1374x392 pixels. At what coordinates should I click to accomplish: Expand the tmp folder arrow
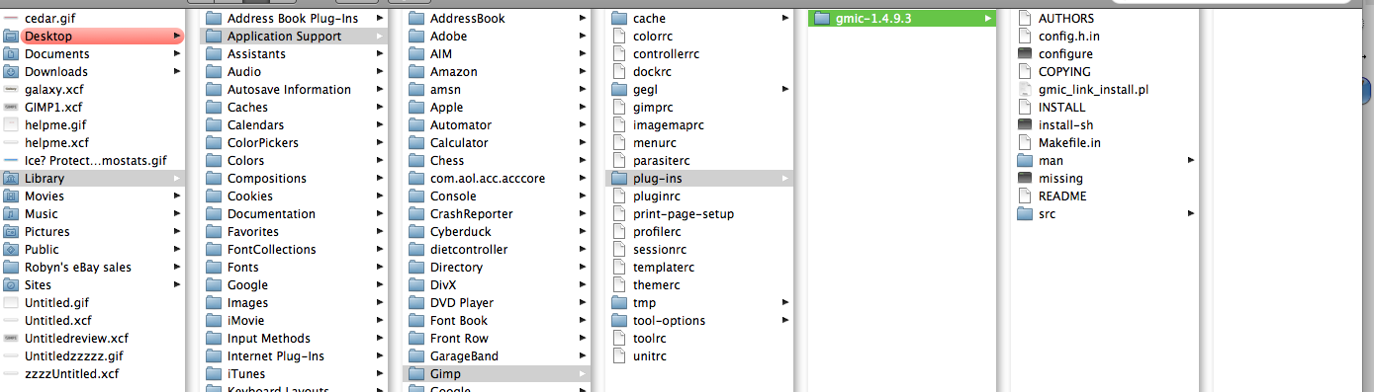pyautogui.click(x=785, y=303)
